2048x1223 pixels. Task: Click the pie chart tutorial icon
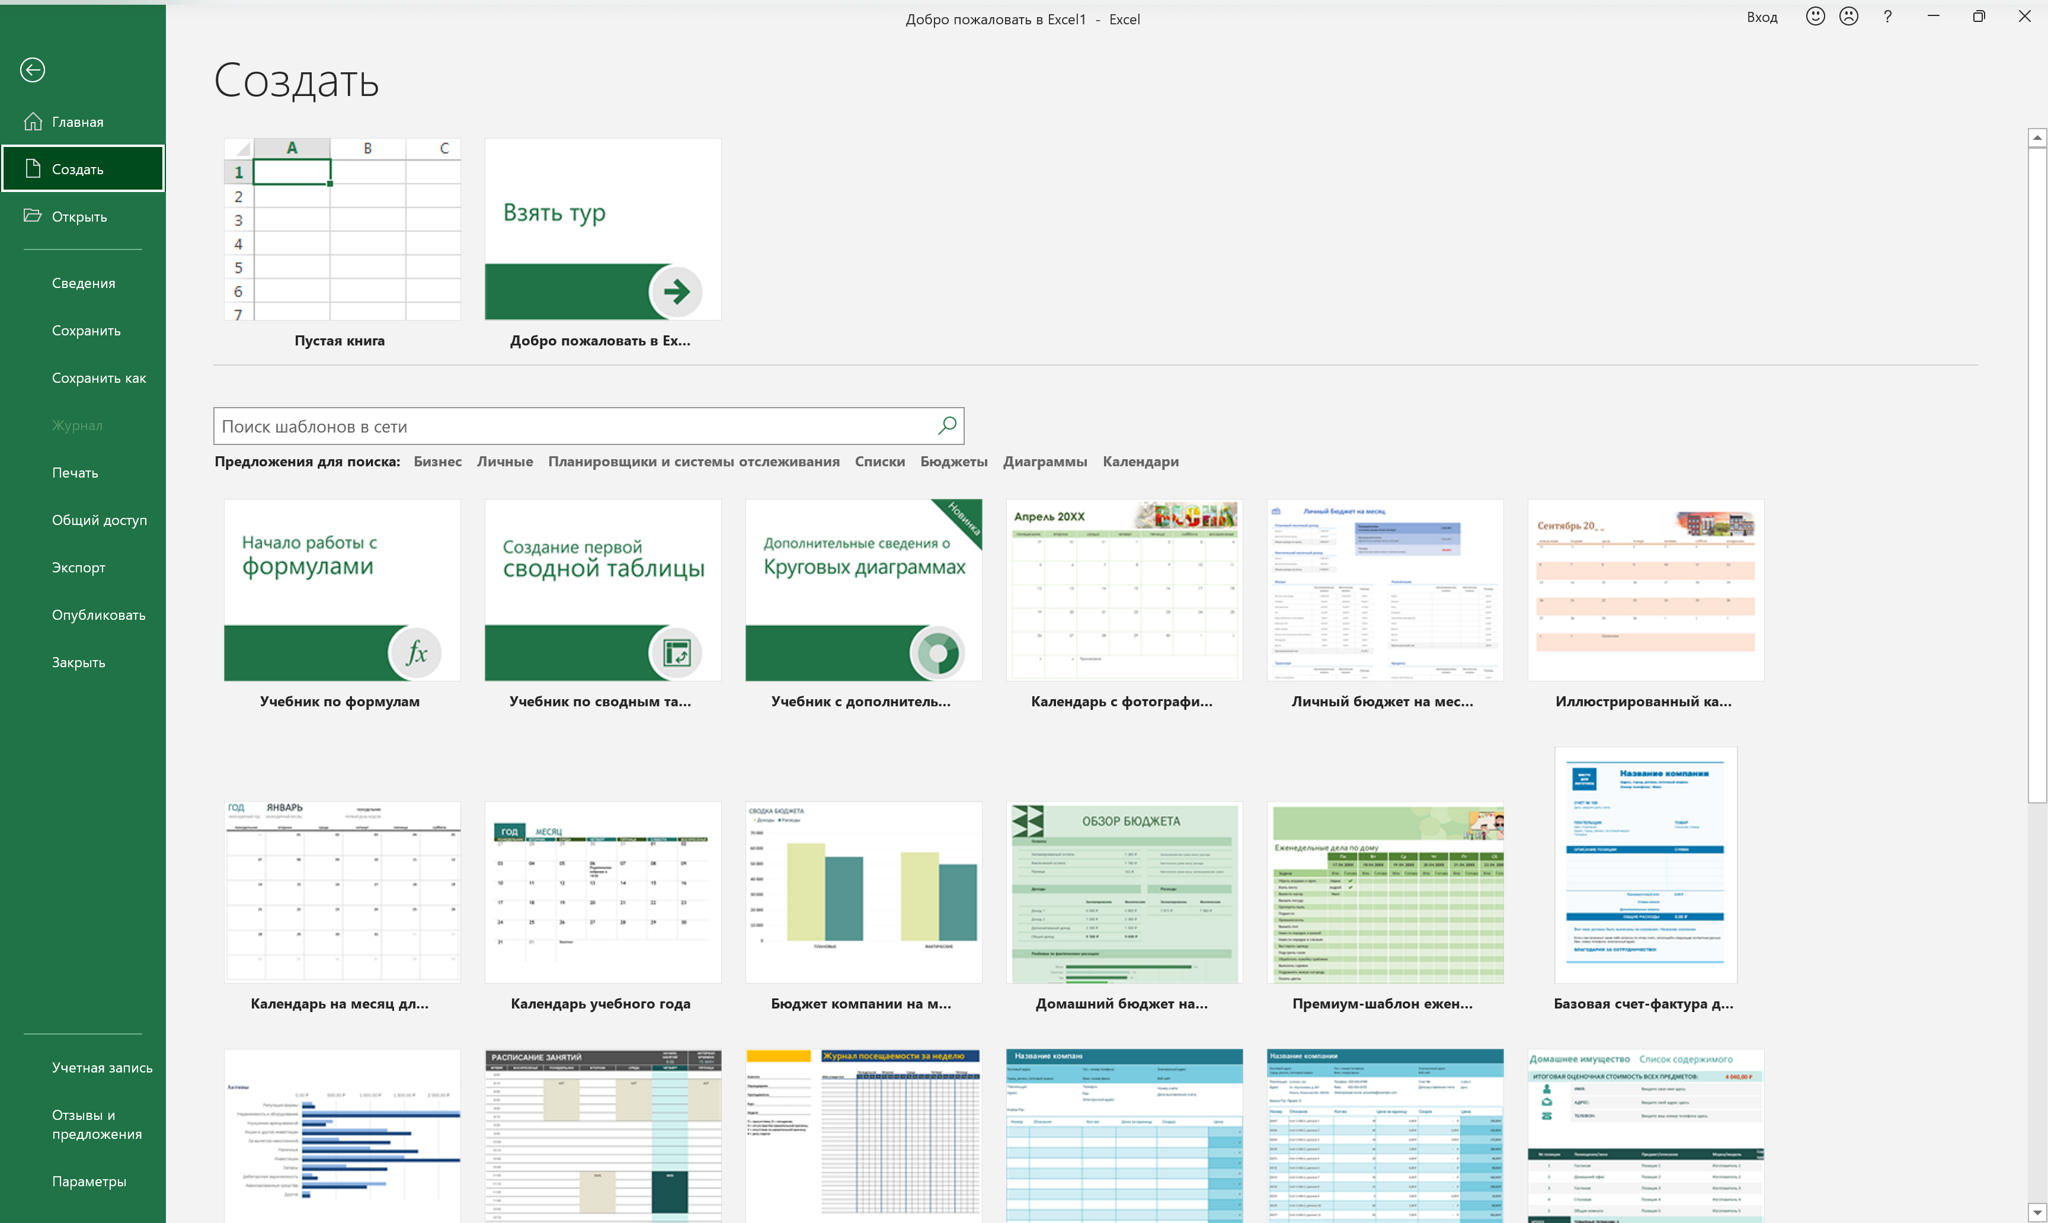937,653
